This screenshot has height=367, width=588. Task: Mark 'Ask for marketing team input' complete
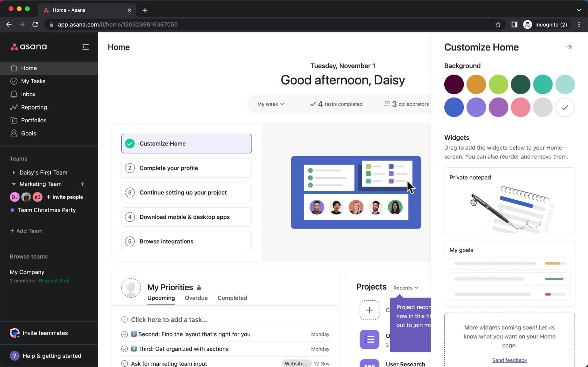point(124,364)
